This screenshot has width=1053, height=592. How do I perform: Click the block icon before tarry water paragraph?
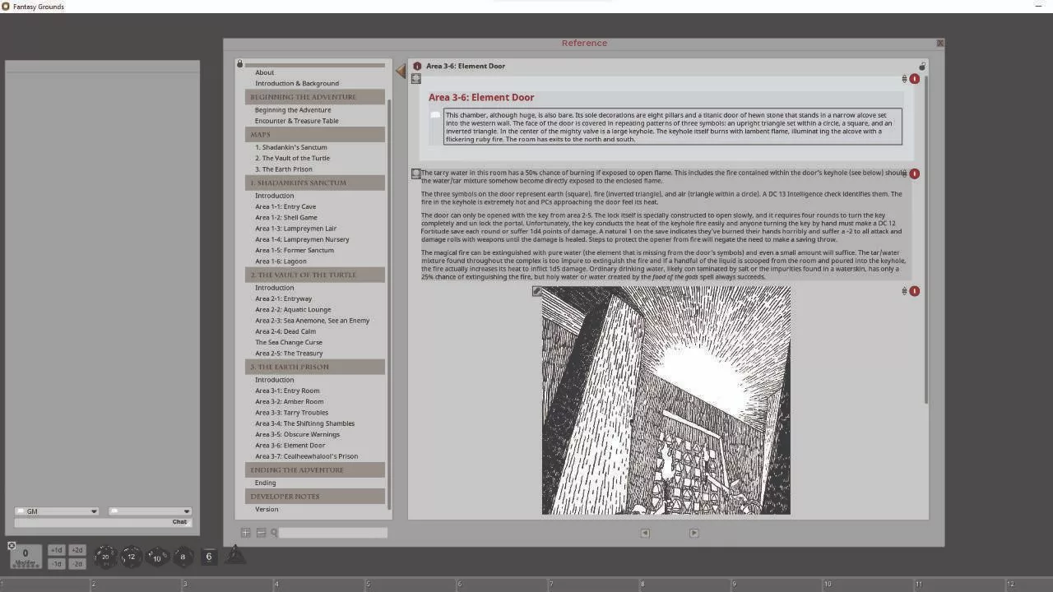415,173
